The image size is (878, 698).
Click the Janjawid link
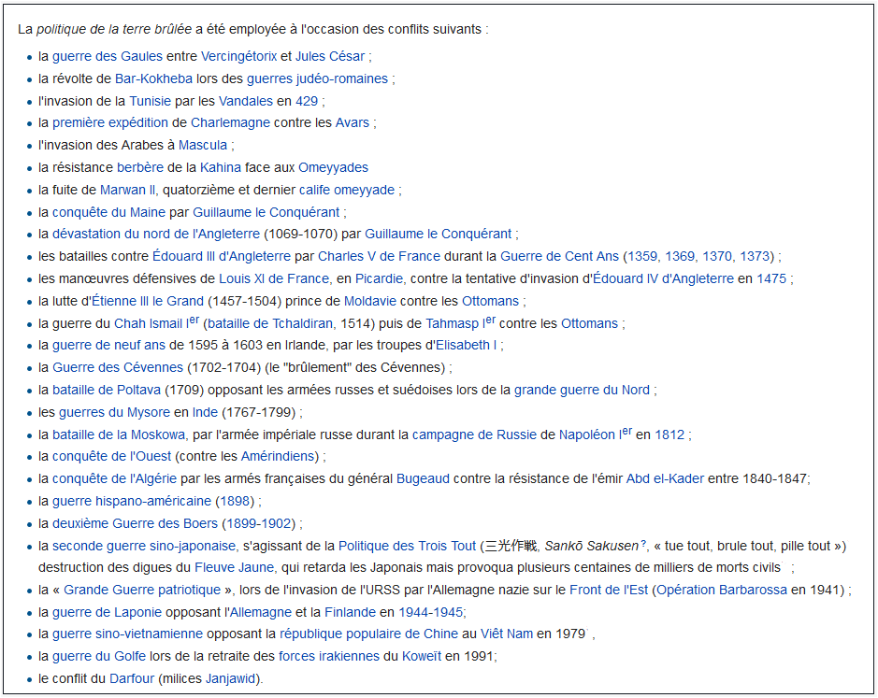click(230, 679)
